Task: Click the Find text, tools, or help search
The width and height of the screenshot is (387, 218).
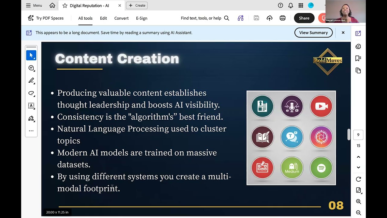Action: 205,18
